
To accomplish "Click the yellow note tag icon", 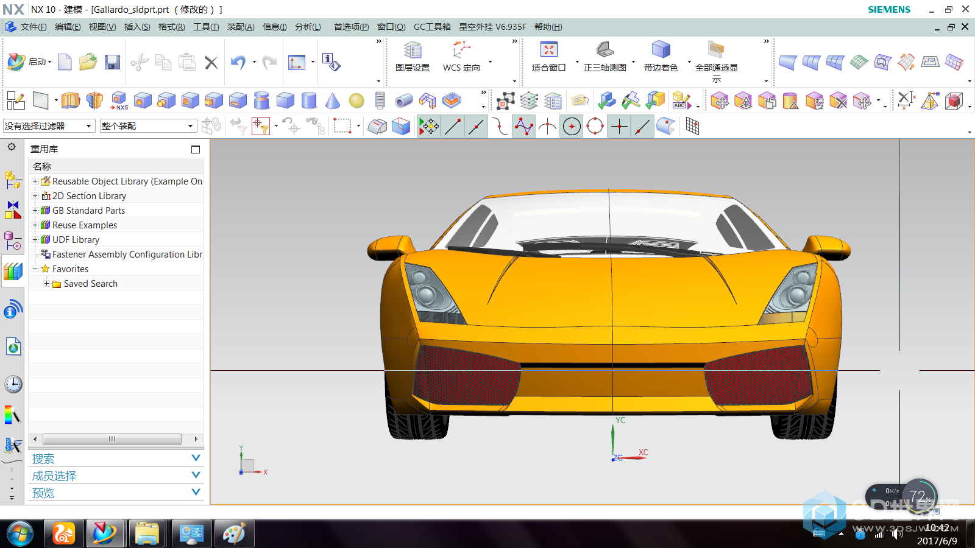I will [580, 100].
